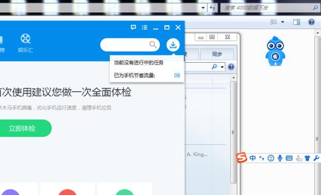Toggle punctuation mode on the IME bar

pos(261,158)
